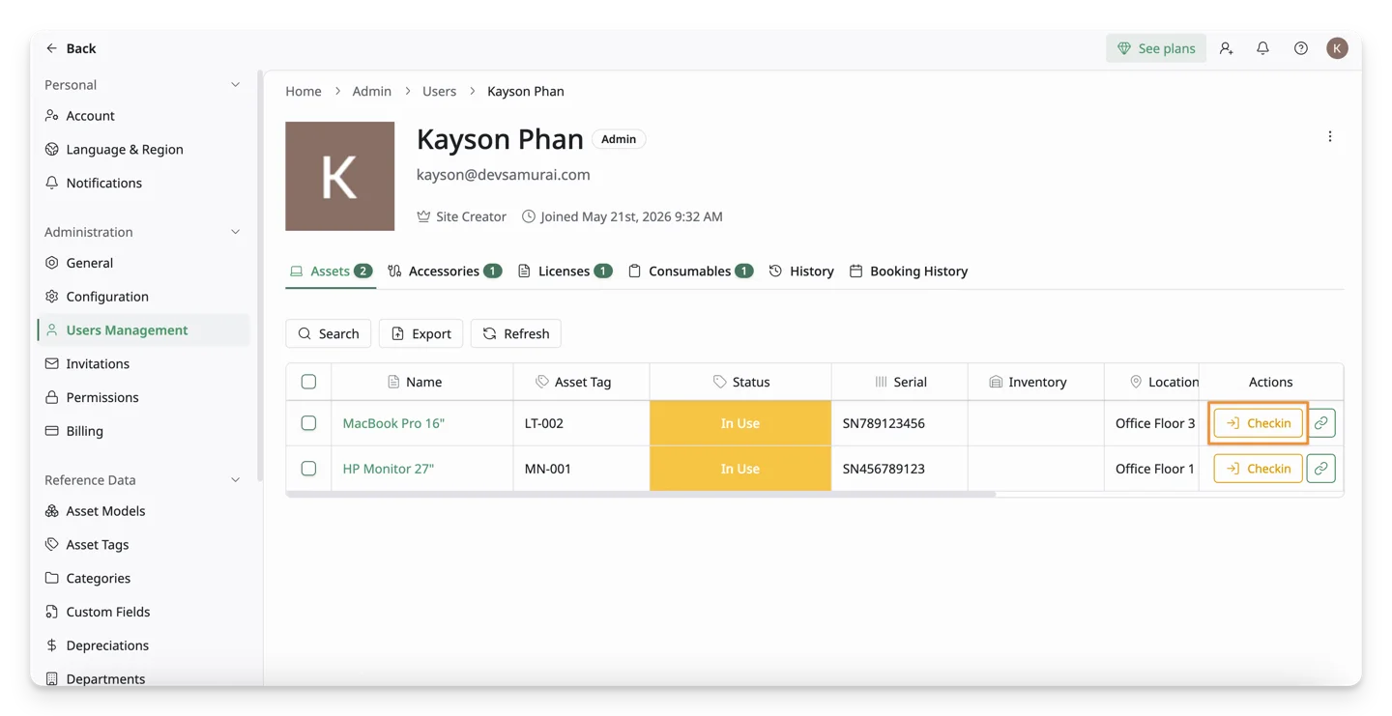This screenshot has height=716, width=1392.
Task: Go to Admin in the breadcrumb
Action: pyautogui.click(x=372, y=91)
